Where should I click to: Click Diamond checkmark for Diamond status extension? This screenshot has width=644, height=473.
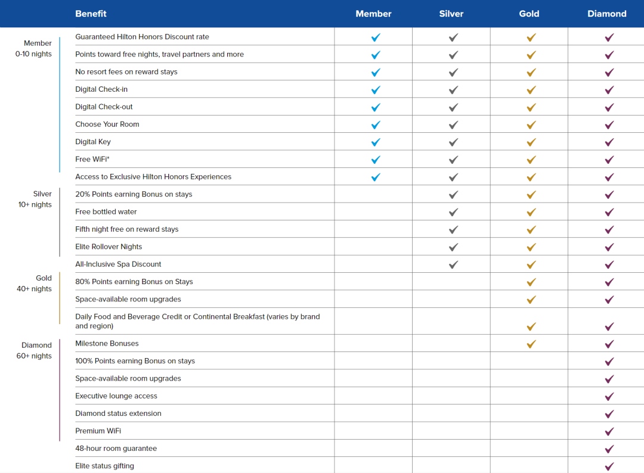pyautogui.click(x=609, y=415)
